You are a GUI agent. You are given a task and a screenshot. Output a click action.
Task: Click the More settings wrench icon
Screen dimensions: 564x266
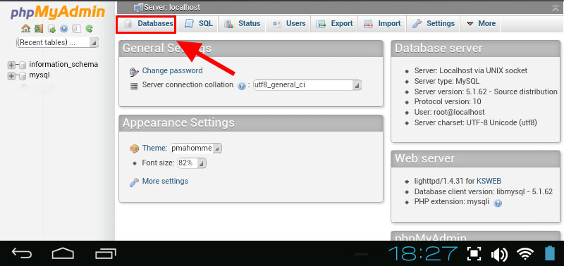click(x=134, y=182)
